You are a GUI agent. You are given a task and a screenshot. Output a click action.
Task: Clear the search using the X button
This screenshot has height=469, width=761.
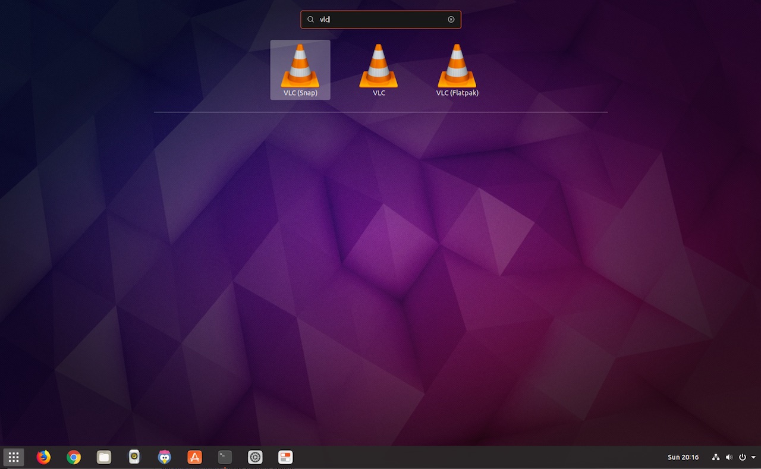point(451,19)
